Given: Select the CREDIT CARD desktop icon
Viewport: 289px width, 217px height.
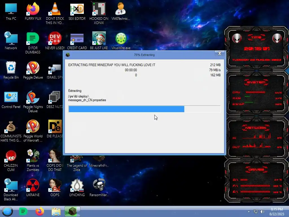Looking at the screenshot, I should (77, 41).
